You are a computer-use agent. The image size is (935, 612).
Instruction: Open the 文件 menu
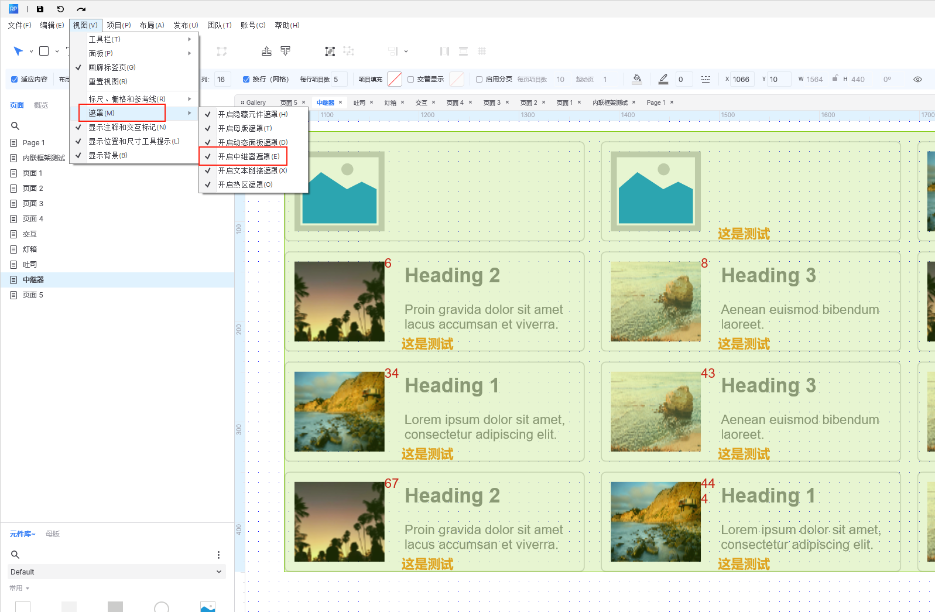tap(19, 25)
